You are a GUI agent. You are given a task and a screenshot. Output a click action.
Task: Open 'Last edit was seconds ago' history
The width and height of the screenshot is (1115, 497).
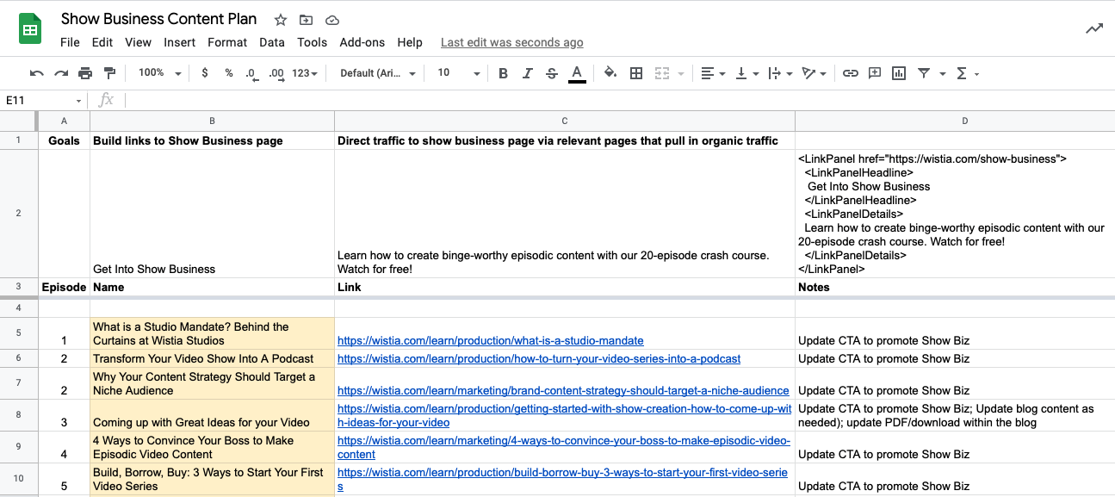(511, 42)
